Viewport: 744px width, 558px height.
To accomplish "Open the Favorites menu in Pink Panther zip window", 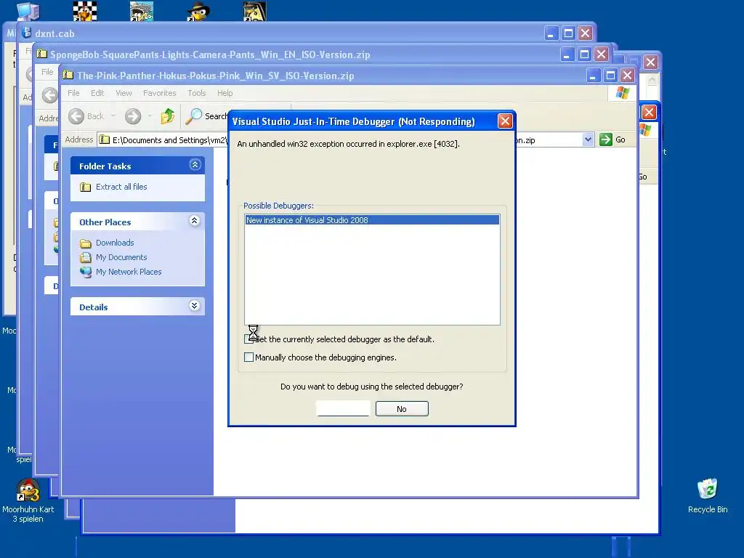I will tap(159, 93).
